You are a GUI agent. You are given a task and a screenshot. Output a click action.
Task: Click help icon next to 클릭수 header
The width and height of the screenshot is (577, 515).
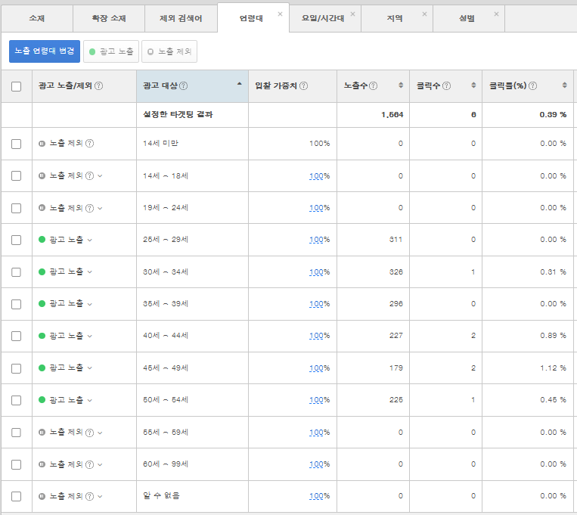tap(446, 85)
